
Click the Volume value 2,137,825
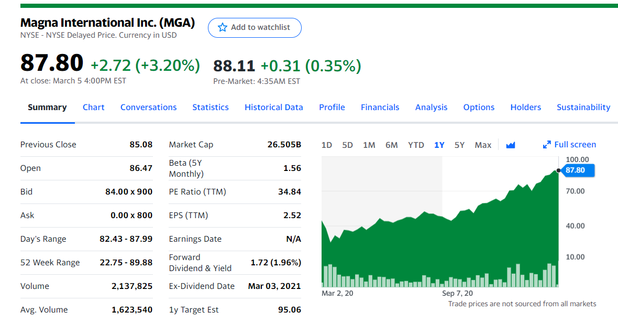click(132, 286)
